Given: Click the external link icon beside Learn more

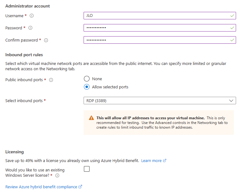Looking at the screenshot, I should coord(165,160).
